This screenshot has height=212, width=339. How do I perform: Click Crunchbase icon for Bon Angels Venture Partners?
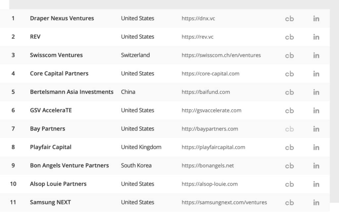pos(289,166)
